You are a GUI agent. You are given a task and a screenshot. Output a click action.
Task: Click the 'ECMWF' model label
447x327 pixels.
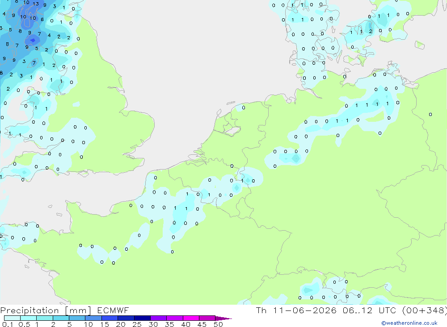pyautogui.click(x=113, y=310)
